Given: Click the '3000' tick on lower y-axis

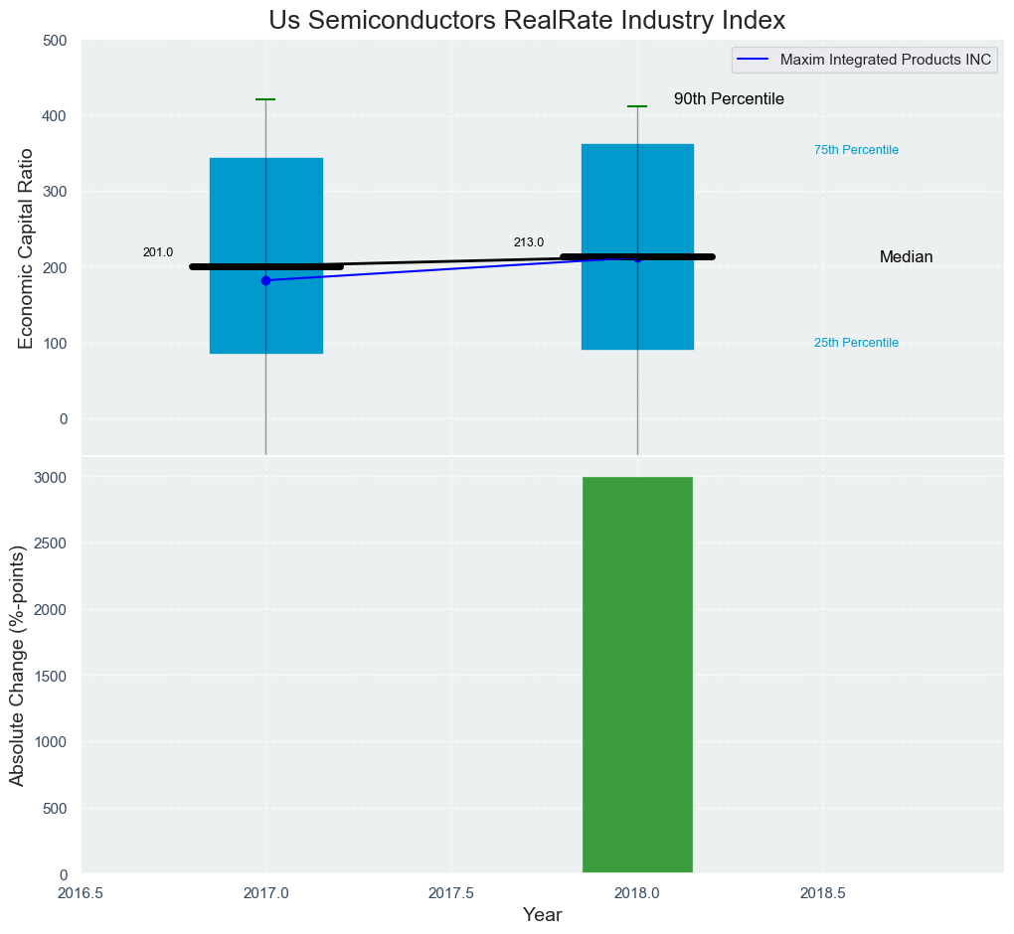Looking at the screenshot, I should [x=48, y=478].
